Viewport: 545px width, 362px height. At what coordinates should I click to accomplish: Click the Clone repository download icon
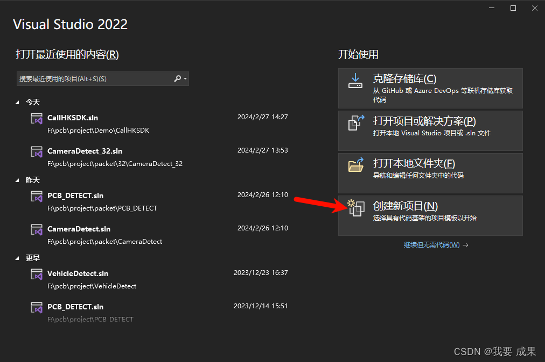click(x=355, y=81)
